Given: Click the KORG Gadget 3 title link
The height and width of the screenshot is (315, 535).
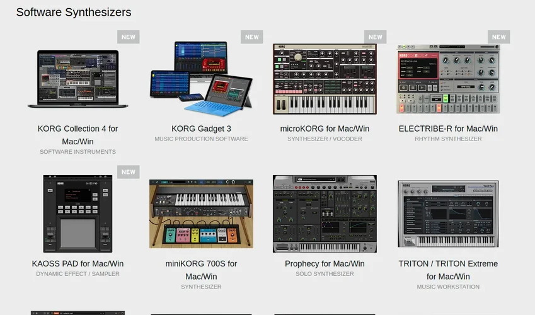Looking at the screenshot, I should coord(201,129).
